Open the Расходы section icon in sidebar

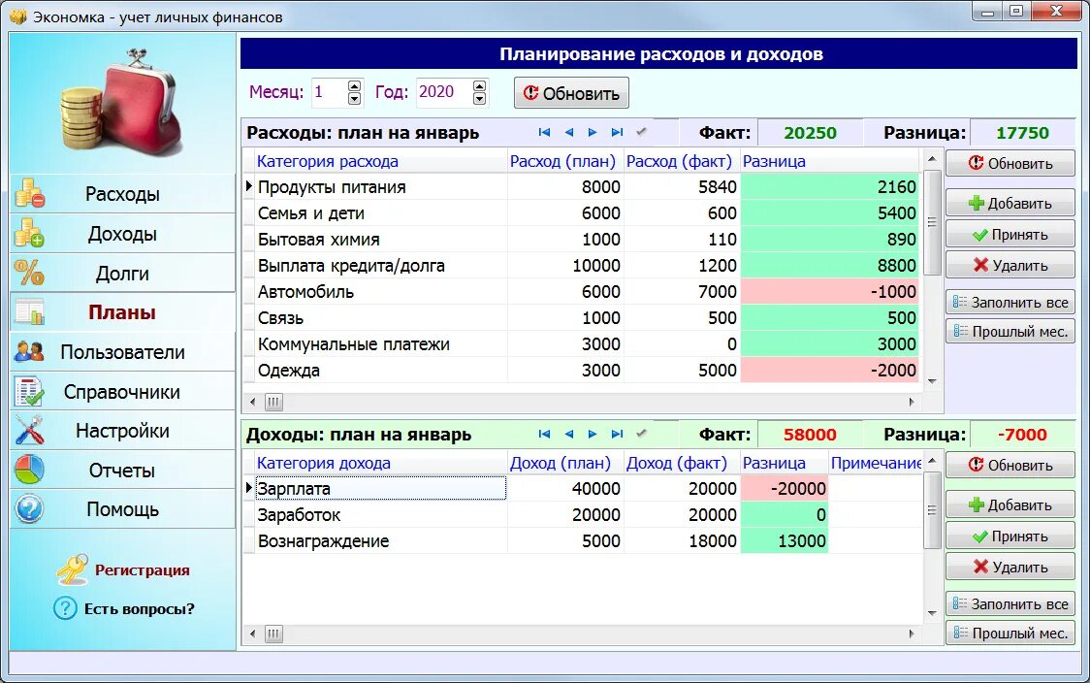pyautogui.click(x=29, y=193)
